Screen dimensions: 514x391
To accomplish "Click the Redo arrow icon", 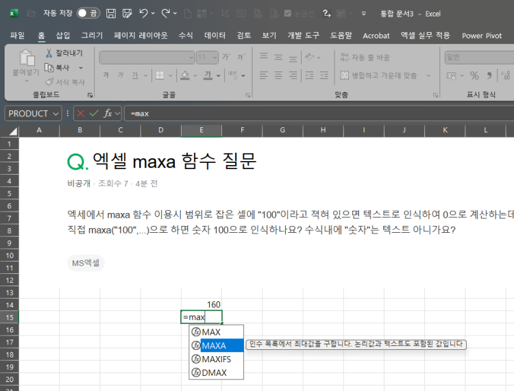I will point(166,14).
